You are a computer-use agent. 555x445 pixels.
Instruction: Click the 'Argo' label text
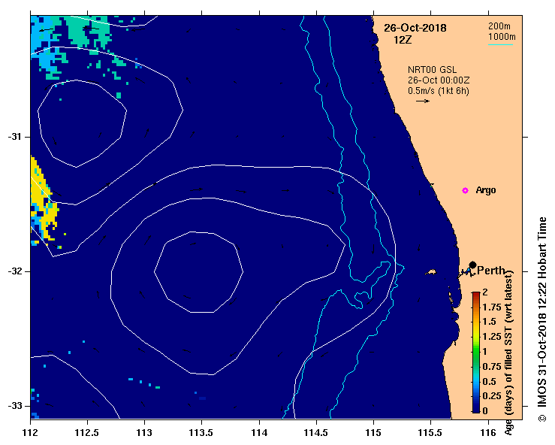pos(486,190)
